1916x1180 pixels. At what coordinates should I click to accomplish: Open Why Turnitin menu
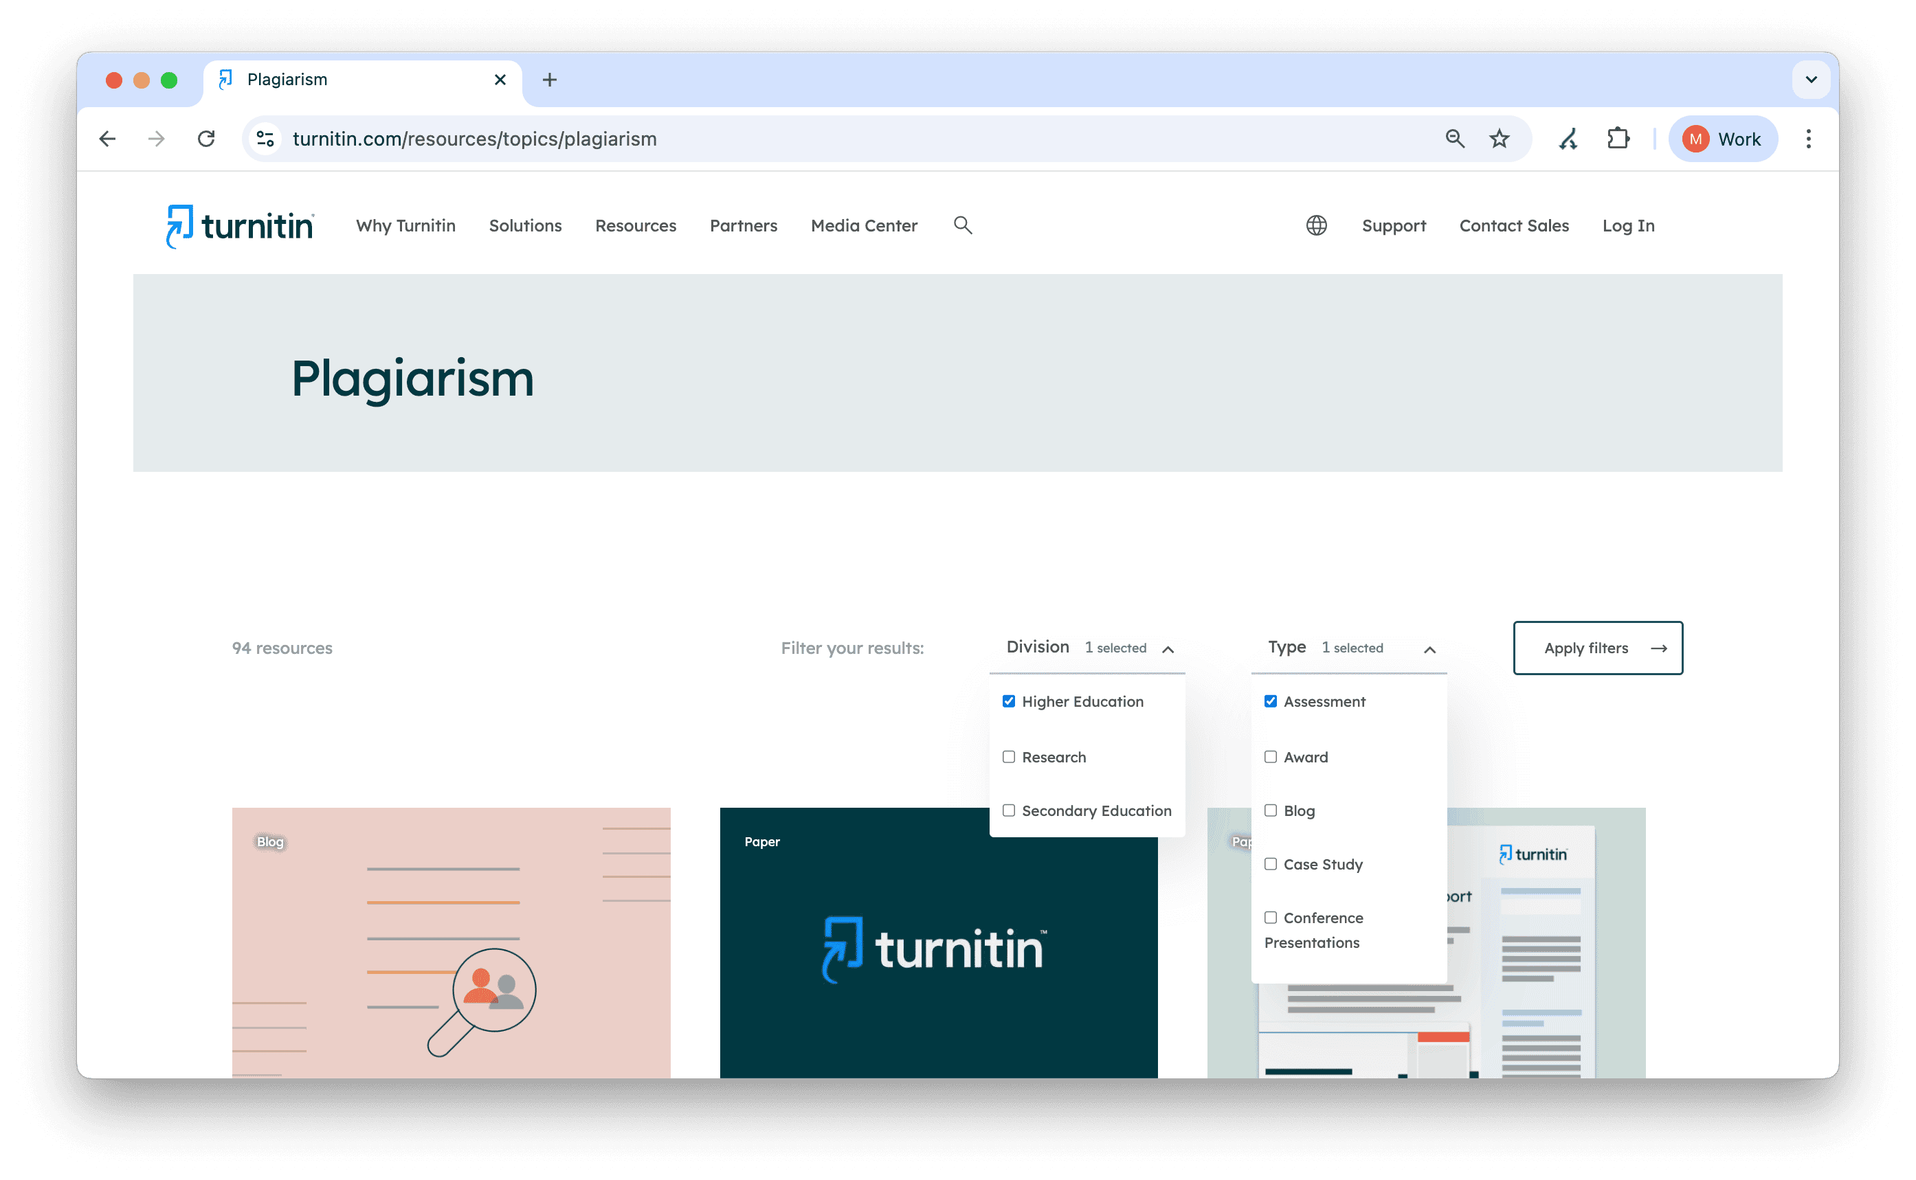click(405, 225)
